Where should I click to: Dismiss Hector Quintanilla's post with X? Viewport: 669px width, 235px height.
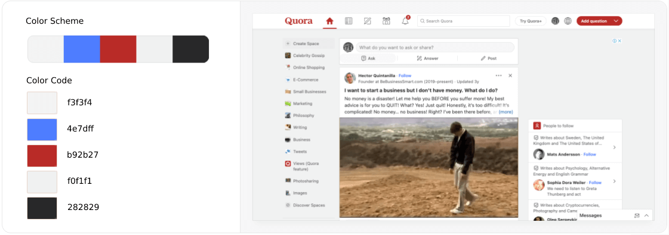tap(510, 76)
